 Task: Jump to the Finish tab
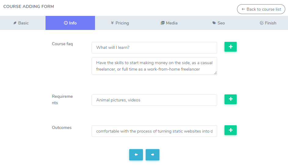click(268, 23)
